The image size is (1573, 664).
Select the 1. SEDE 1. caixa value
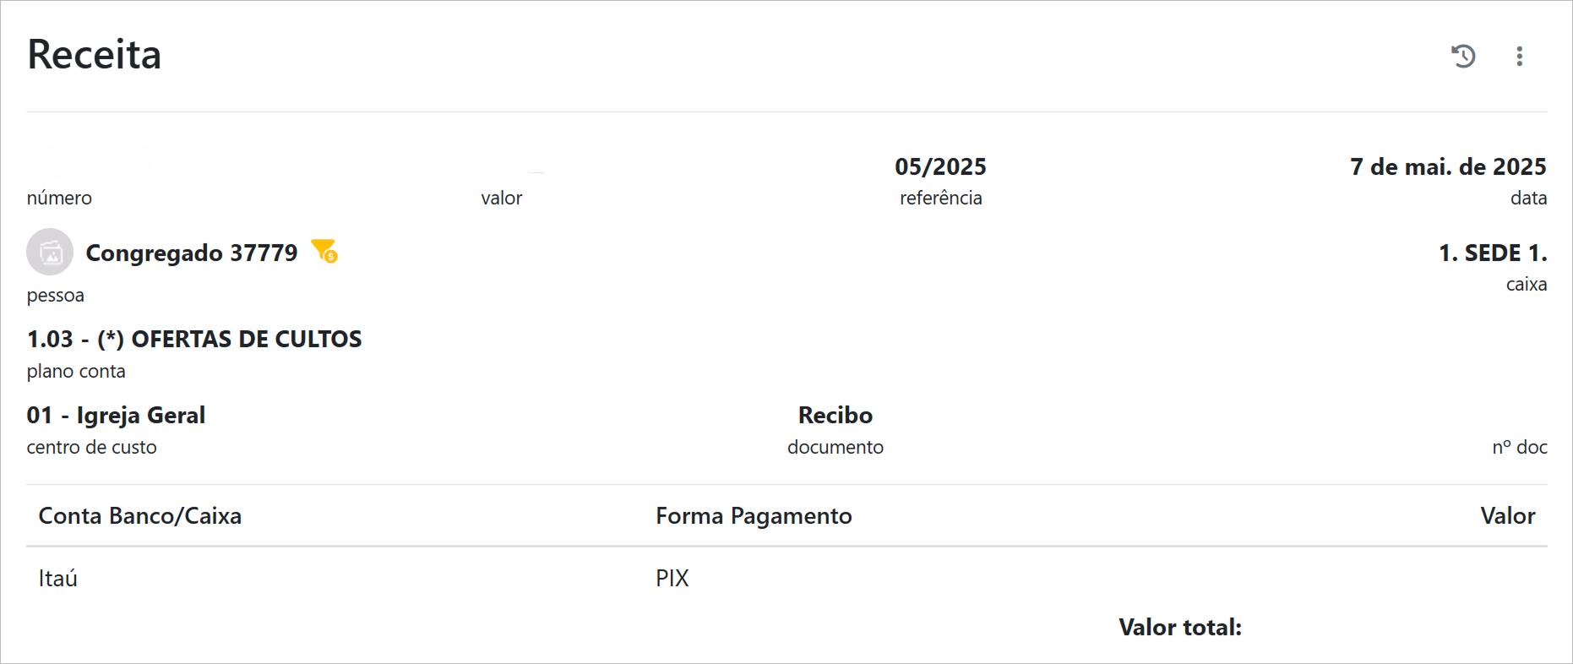click(1492, 253)
